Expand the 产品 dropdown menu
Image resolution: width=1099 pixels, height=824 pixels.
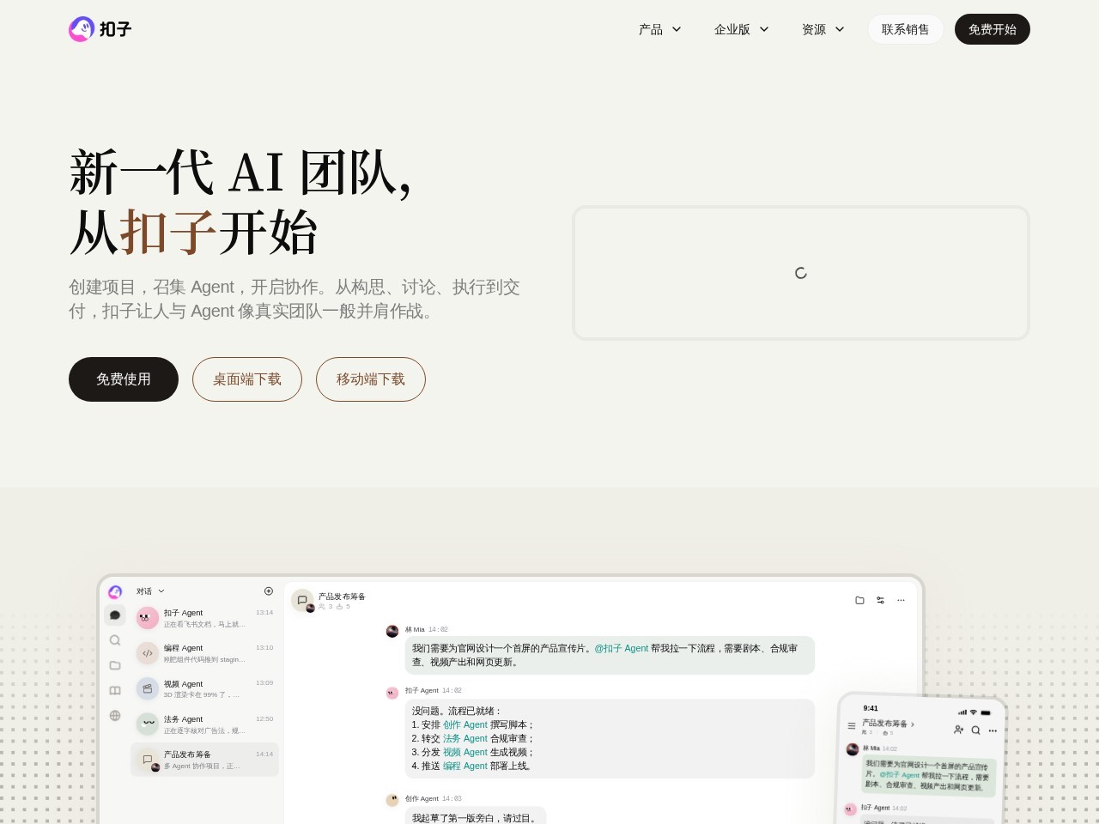point(659,29)
